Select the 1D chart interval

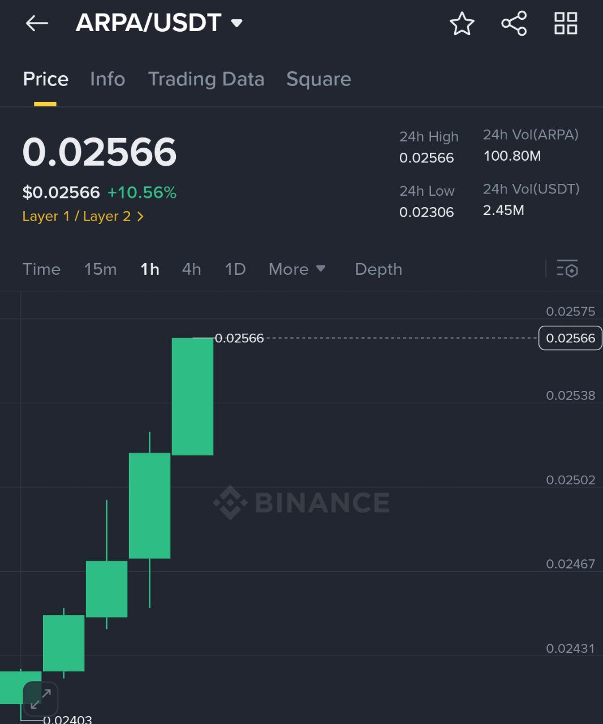[x=235, y=269]
